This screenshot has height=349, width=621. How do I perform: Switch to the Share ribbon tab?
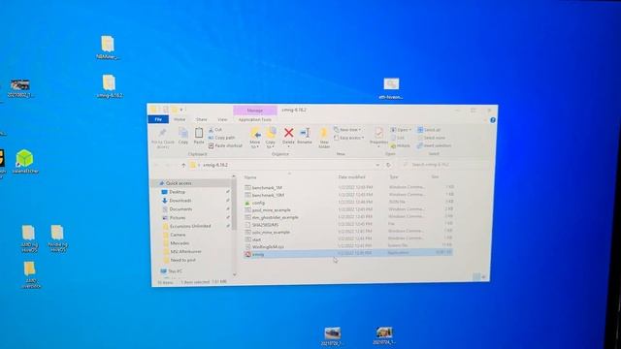201,119
